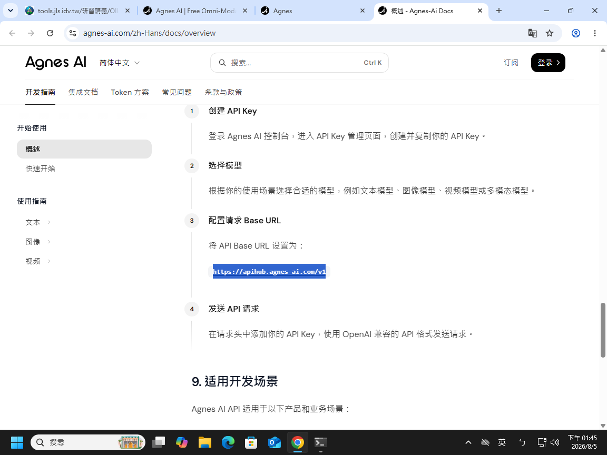Open File Explorer from the taskbar
Screen dimensions: 607x455
point(205,442)
